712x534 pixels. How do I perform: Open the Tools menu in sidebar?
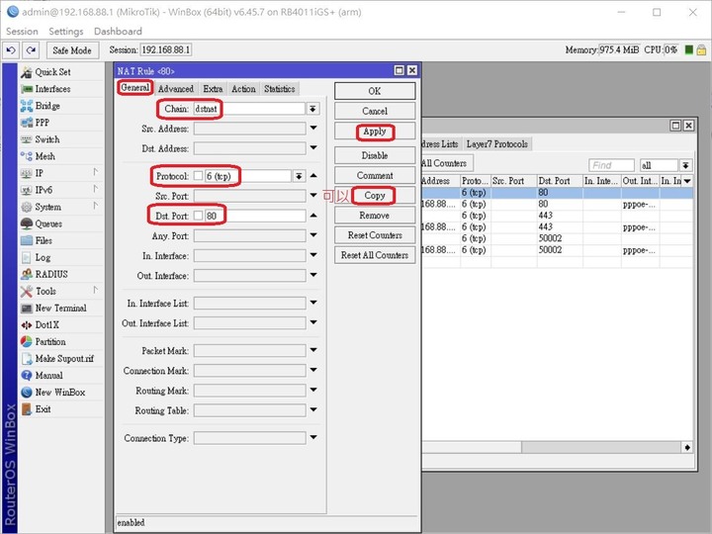[45, 291]
